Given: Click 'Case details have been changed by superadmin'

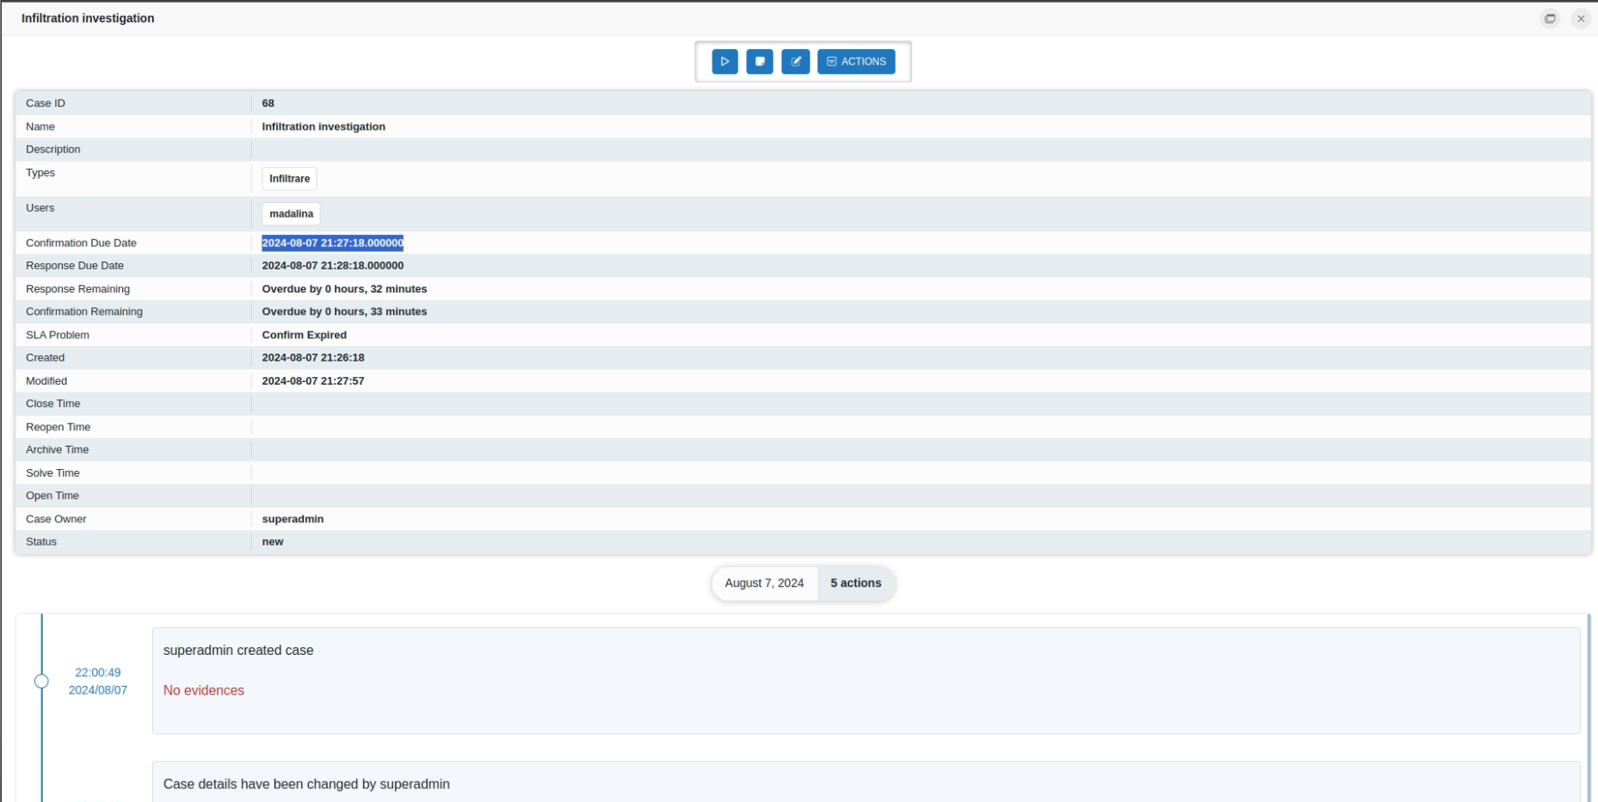Looking at the screenshot, I should coord(306,784).
